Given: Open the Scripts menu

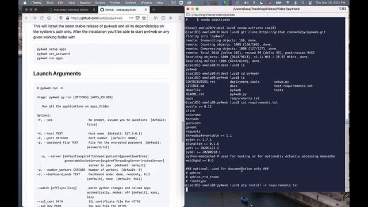Looking at the screenshot, I should click(100, 3).
